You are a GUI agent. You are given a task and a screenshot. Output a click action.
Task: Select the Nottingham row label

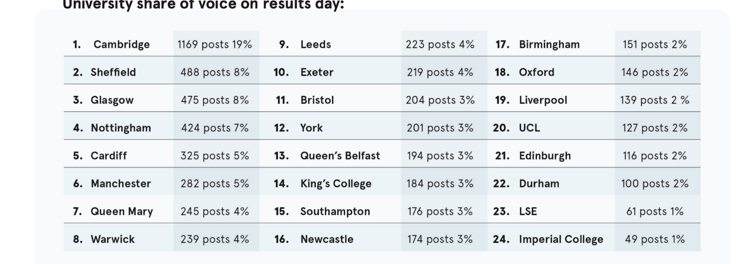pos(121,128)
